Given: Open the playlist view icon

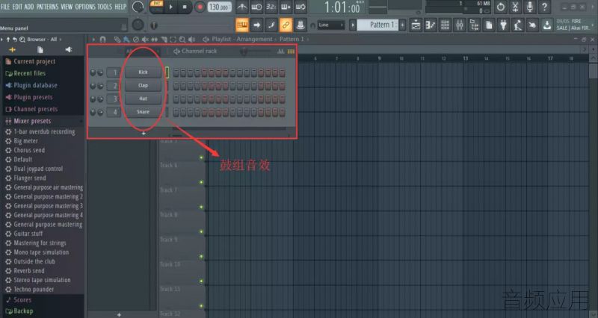Looking at the screenshot, I should [416, 25].
